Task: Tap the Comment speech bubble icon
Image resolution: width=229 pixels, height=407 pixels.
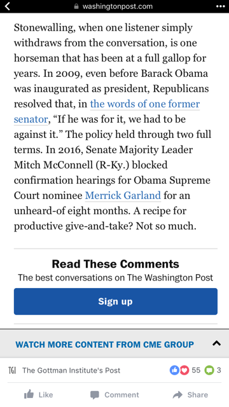Action: click(95, 395)
